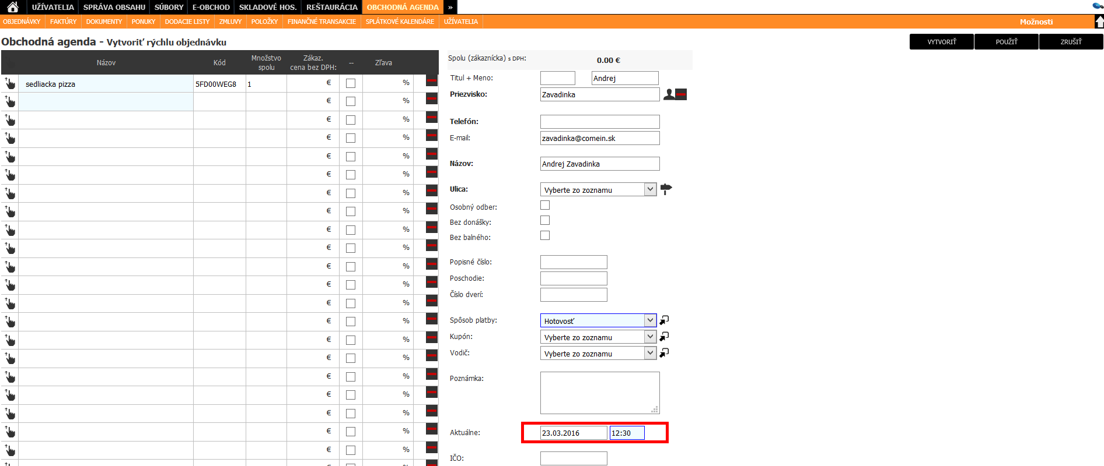Check the Bez balného option
The image size is (1104, 466).
pos(545,235)
